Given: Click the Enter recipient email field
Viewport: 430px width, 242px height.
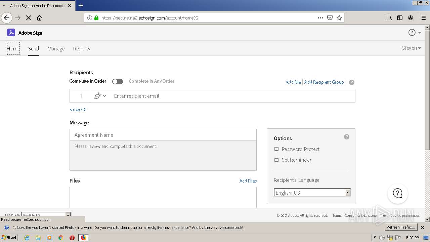Looking at the screenshot, I should pos(232,96).
